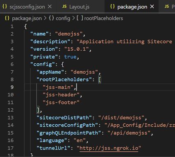
Task: Click the "description" key
Action: (x=50, y=42)
